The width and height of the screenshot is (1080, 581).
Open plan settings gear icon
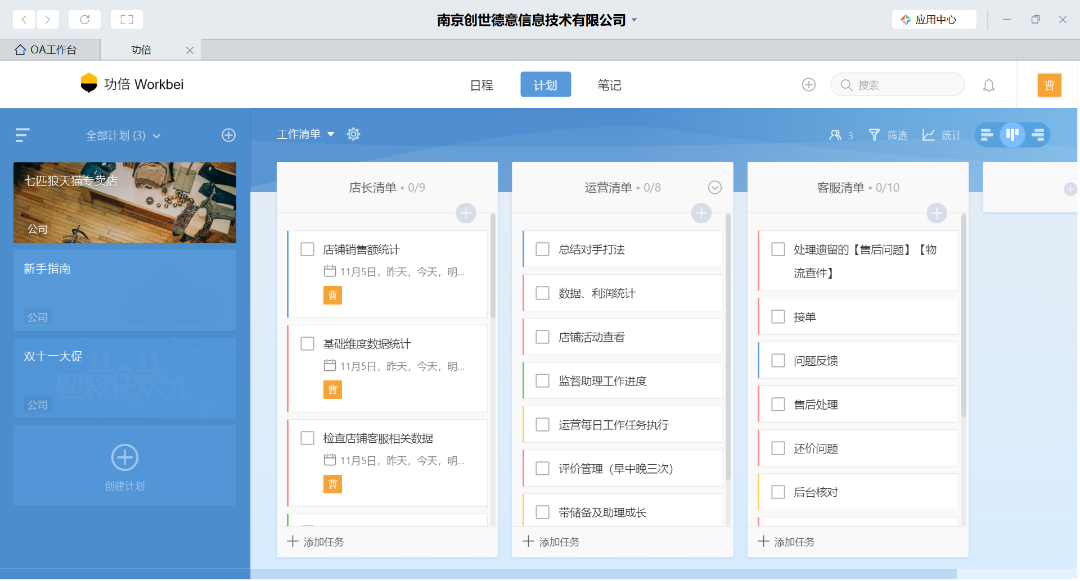353,134
